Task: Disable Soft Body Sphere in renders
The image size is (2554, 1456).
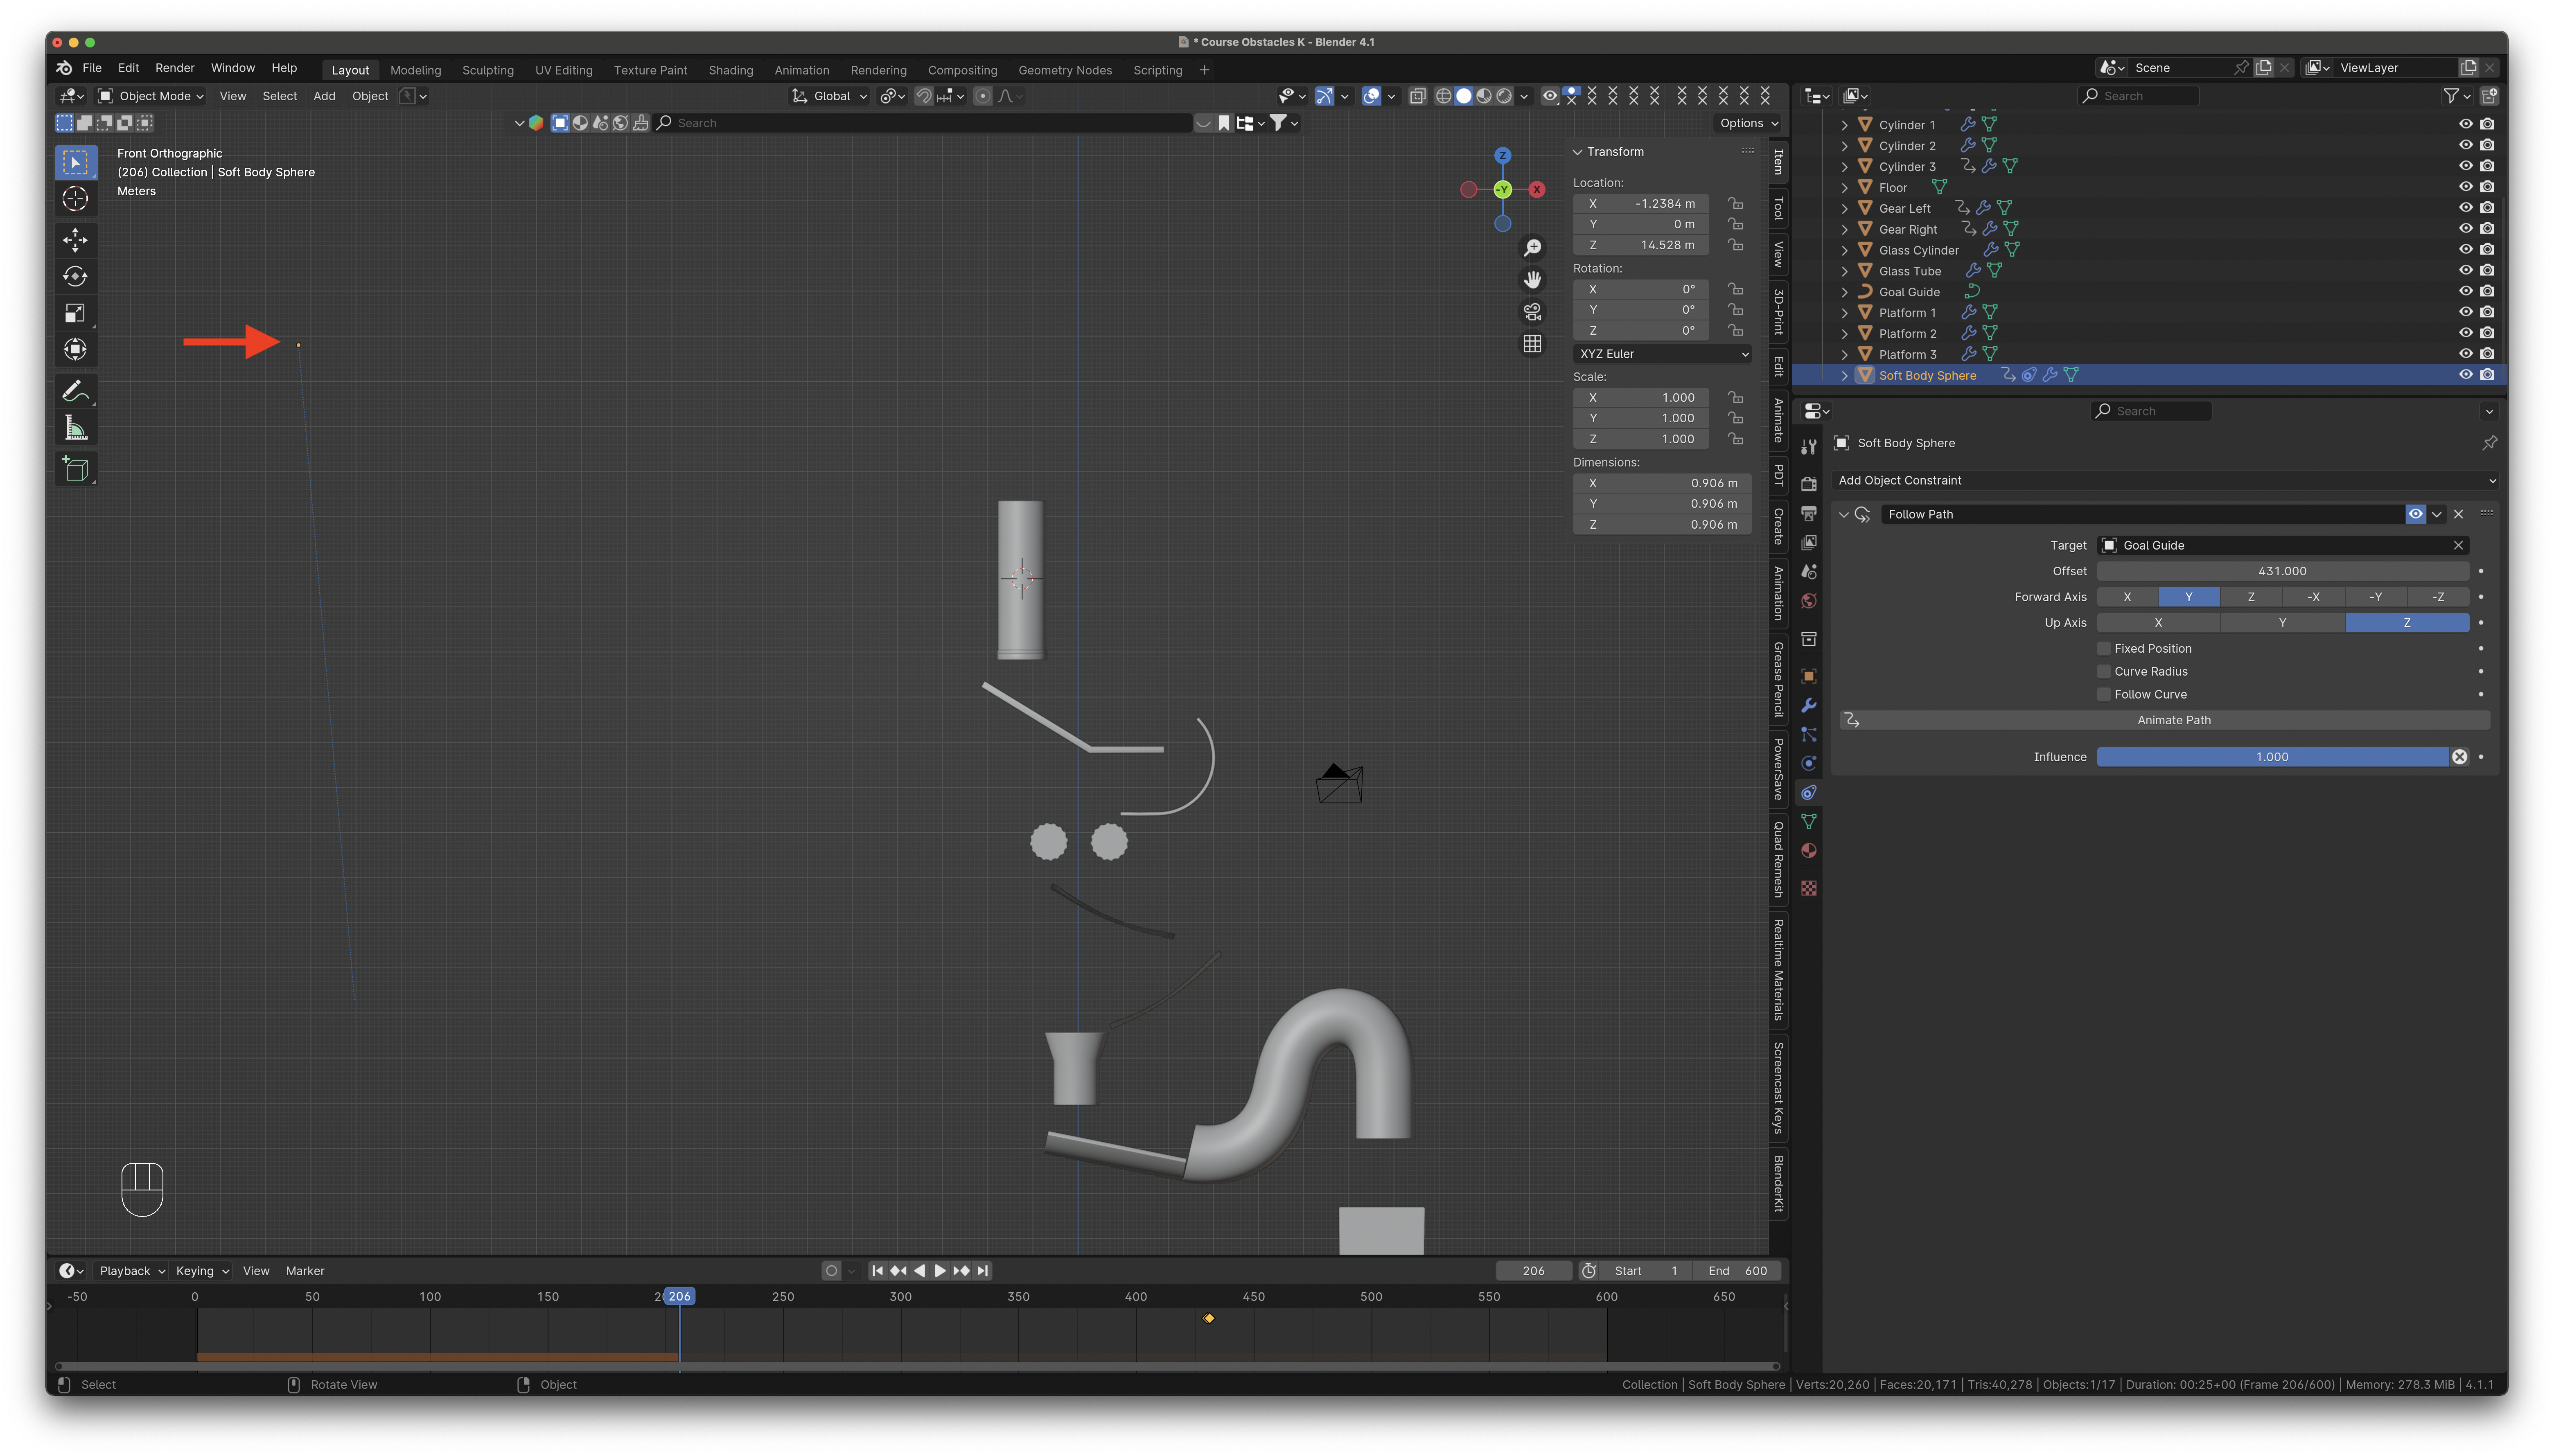Action: point(2487,375)
